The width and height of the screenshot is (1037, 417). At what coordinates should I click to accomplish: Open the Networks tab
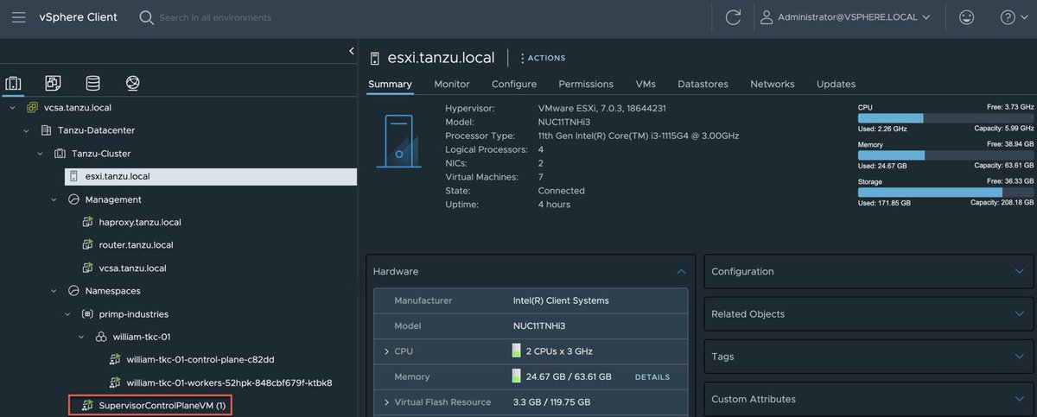773,84
